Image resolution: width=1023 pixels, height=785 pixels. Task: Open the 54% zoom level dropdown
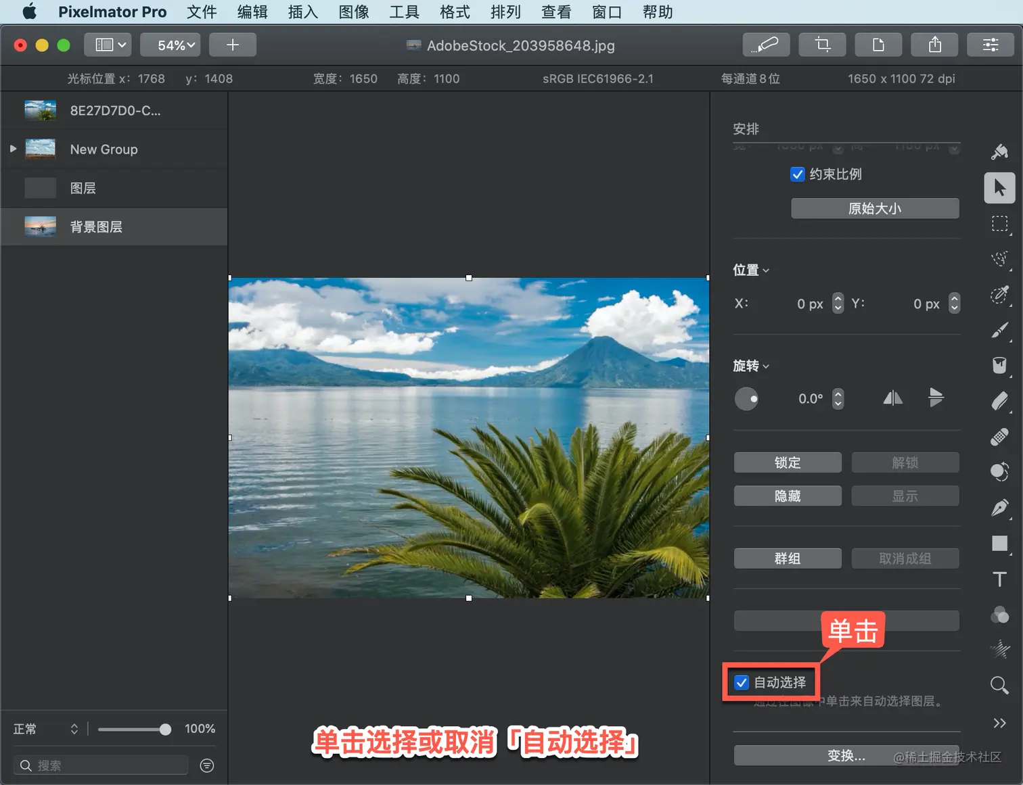[170, 45]
